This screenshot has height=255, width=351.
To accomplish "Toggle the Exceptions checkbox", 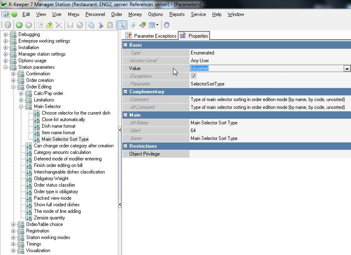I will click(x=193, y=76).
